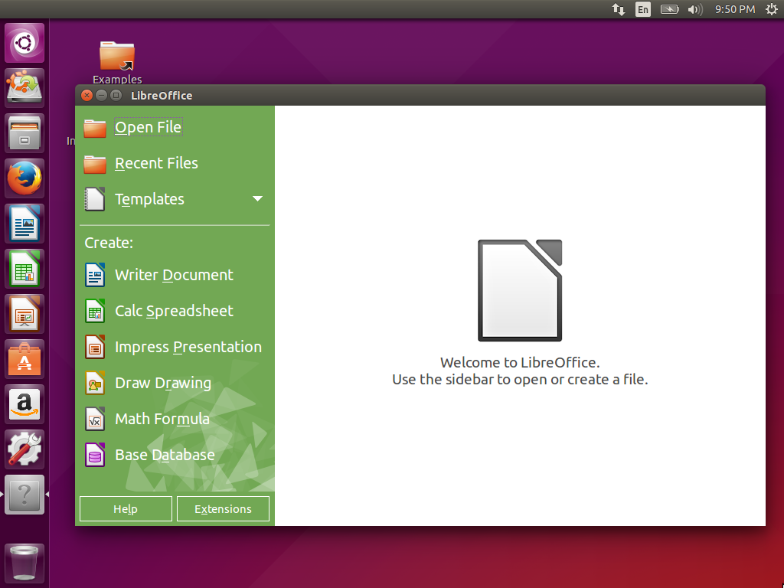Launch LibreOffice Impress from launcher
Image resolution: width=784 pixels, height=588 pixels.
pos(24,314)
